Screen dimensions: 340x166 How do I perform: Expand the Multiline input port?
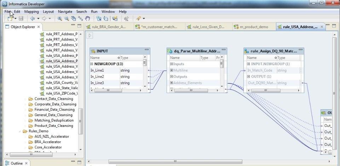pyautogui.click(x=172, y=70)
